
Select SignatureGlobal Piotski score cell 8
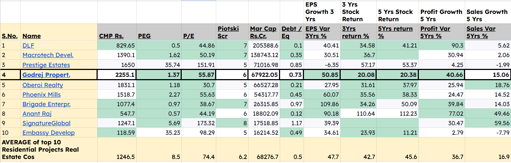[x=232, y=123]
